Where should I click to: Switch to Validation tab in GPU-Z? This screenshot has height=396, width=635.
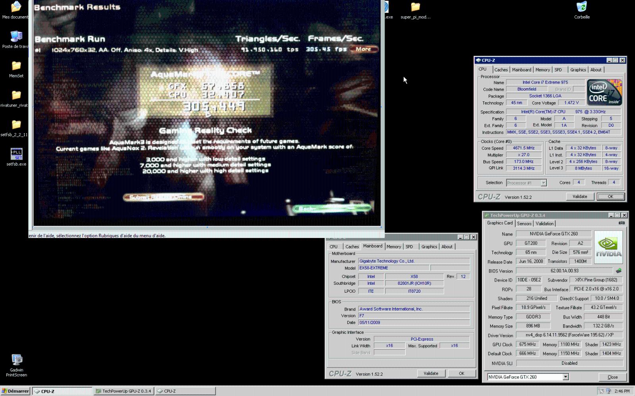coord(545,224)
